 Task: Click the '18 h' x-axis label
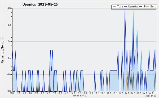[121, 93]
